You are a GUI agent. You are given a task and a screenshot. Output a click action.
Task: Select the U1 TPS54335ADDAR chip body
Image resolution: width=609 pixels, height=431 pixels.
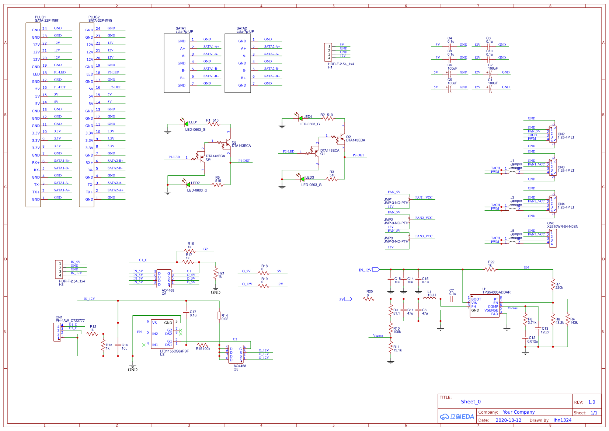tap(484, 306)
